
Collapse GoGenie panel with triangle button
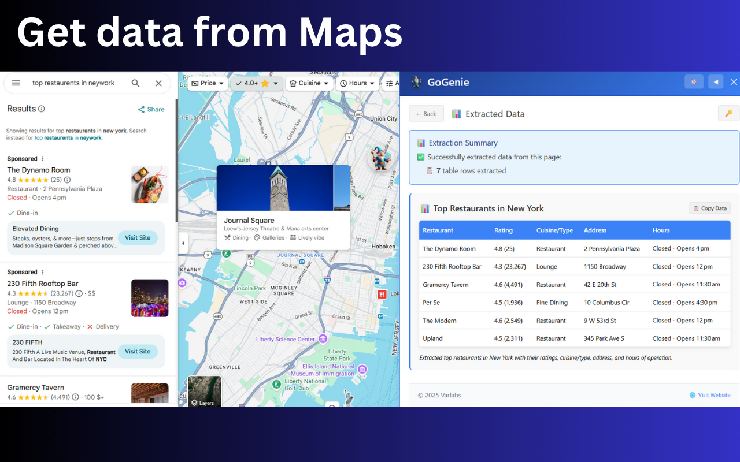pos(716,82)
